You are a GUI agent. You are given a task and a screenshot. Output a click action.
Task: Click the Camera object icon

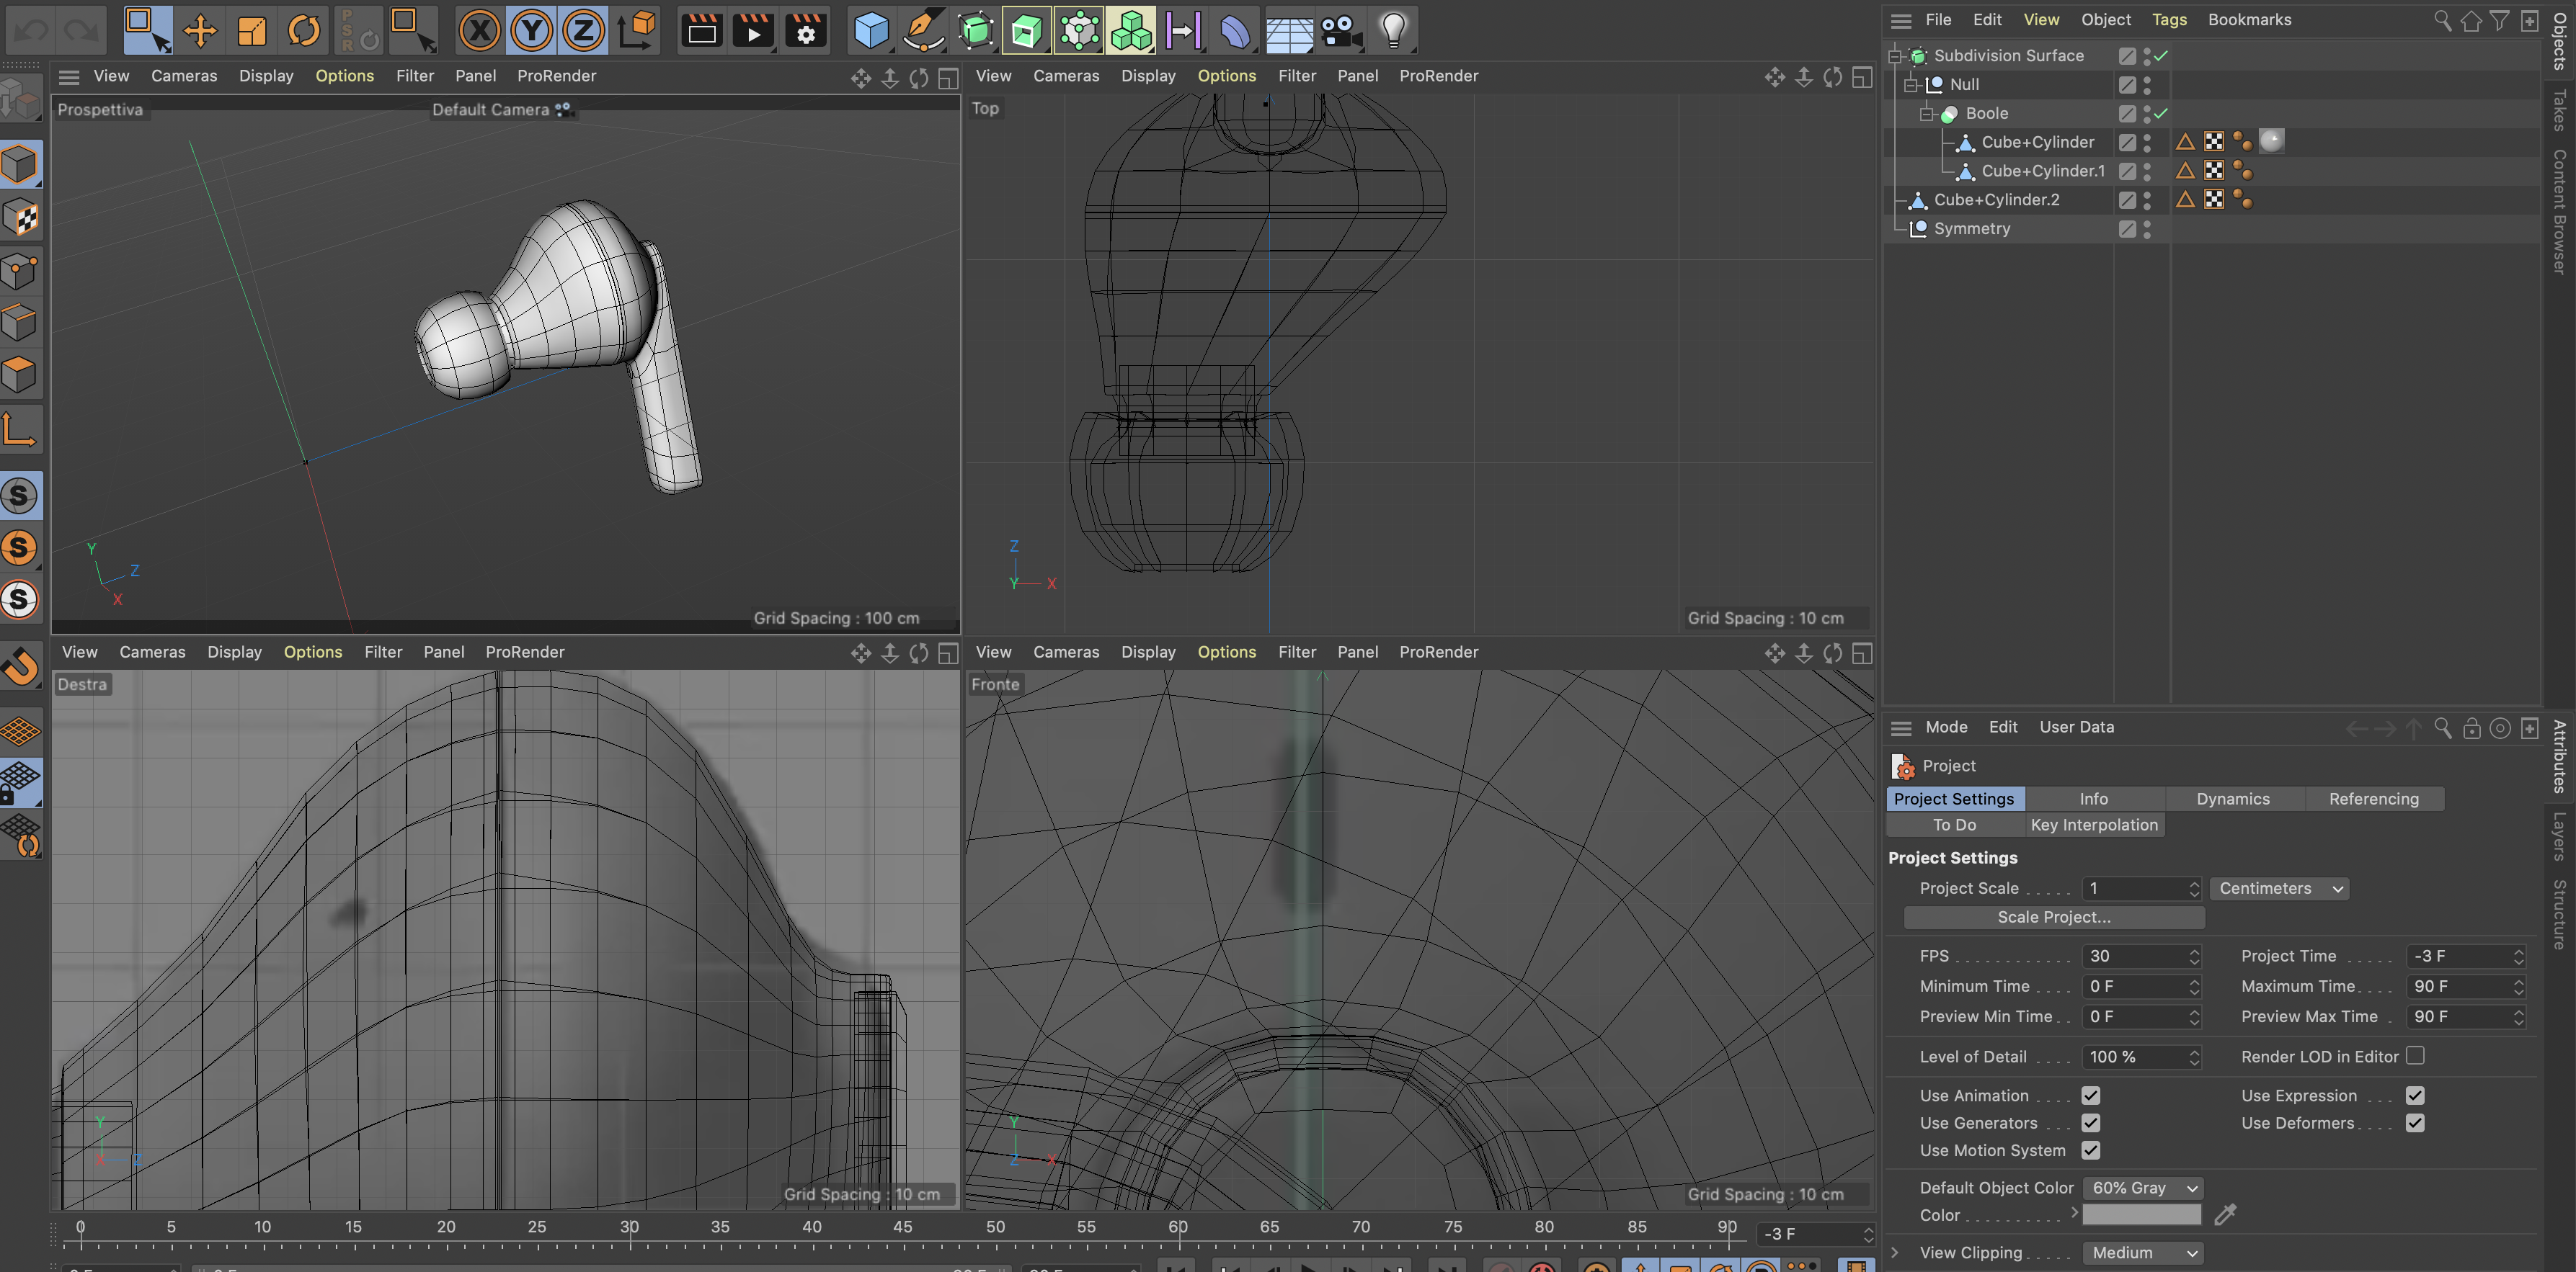[x=1340, y=30]
